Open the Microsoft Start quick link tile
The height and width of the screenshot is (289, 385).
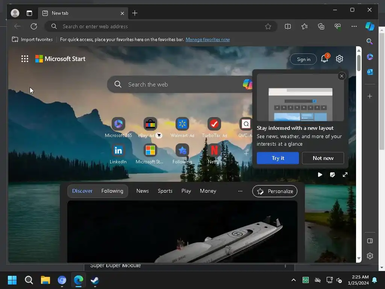(x=150, y=154)
